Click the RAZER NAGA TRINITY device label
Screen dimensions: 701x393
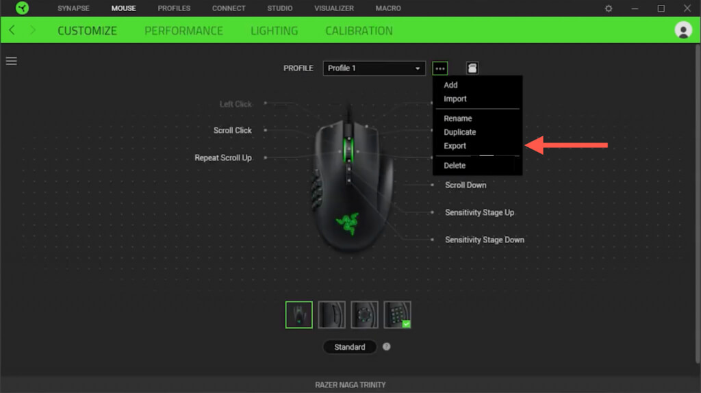(350, 385)
